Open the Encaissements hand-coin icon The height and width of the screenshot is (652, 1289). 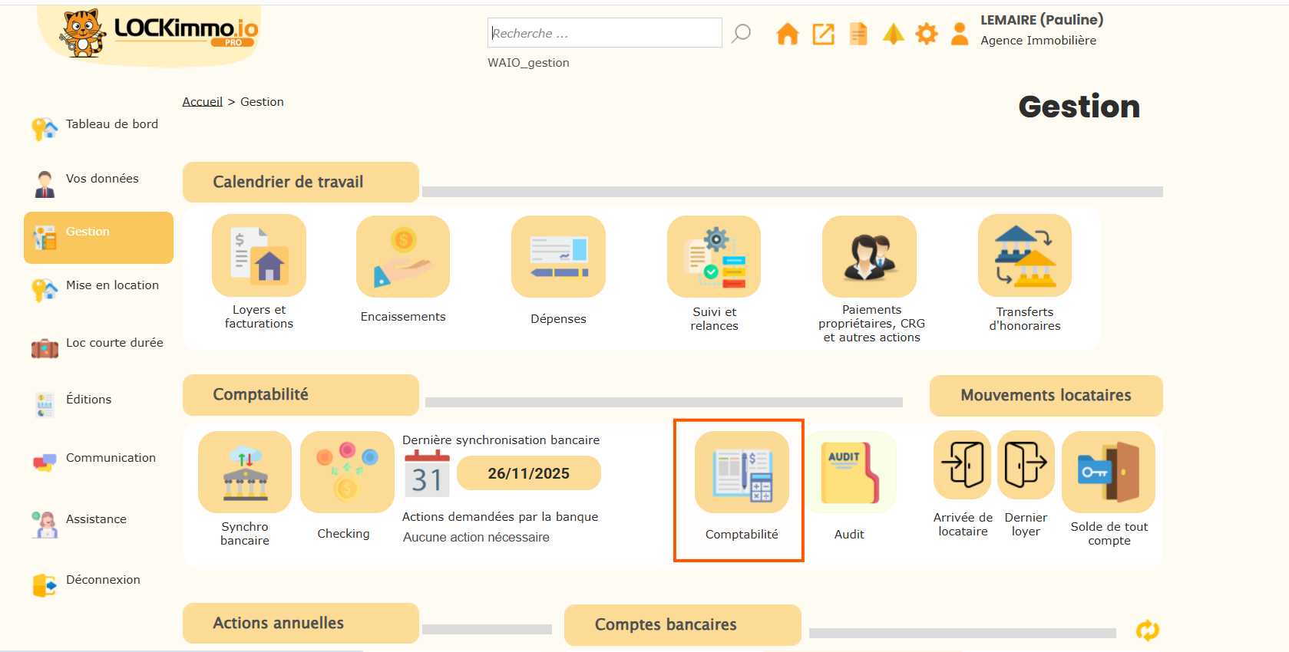tap(403, 256)
